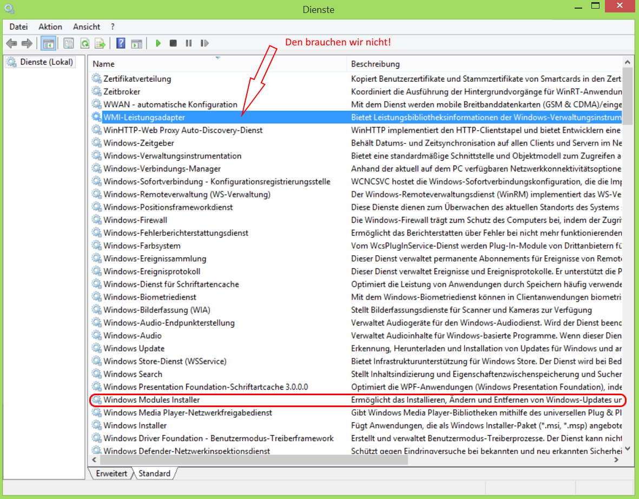
Task: Click the gear icon beside WMI-Leistungsadapter
Action: coord(96,117)
